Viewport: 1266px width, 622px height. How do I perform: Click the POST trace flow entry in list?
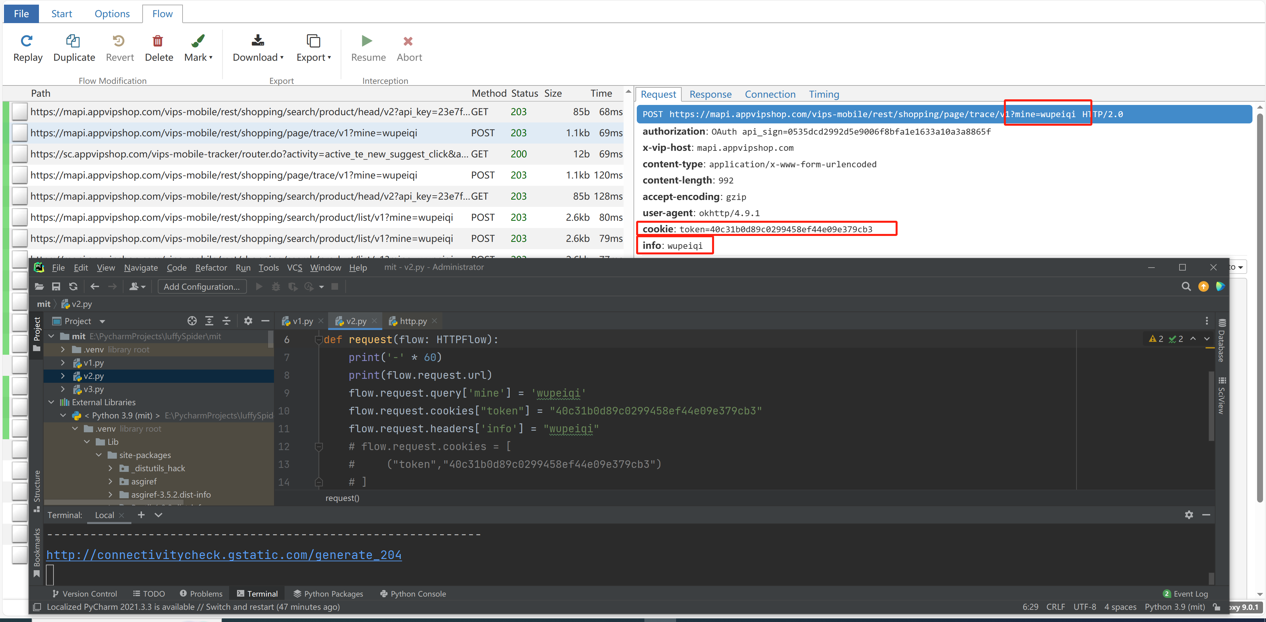click(242, 132)
